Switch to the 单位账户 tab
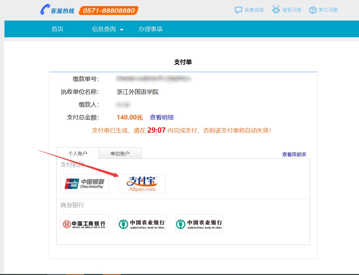The height and width of the screenshot is (275, 359). (x=120, y=153)
